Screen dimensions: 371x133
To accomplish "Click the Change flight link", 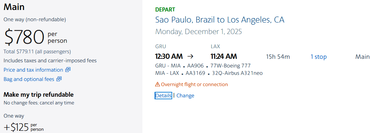I will tap(185, 95).
